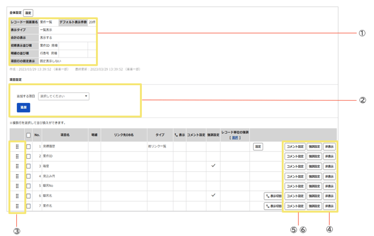Click the phone 表示切替 button for row 7 案件名
This screenshot has width=374, height=236.
point(274,206)
